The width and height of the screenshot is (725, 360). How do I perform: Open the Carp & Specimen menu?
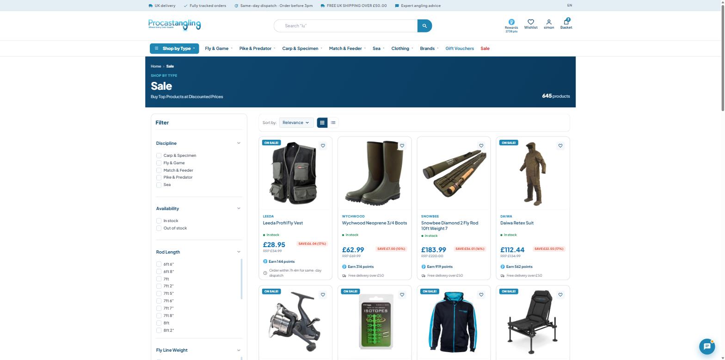click(302, 49)
